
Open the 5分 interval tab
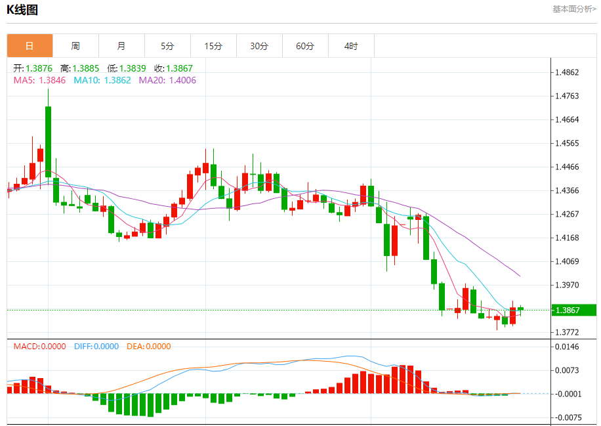pyautogui.click(x=167, y=46)
